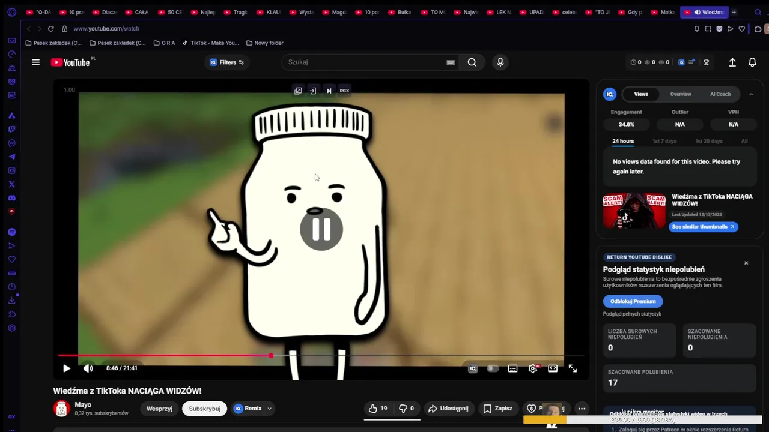This screenshot has height=432, width=769.
Task: Click the skip-next icon above the video
Action: (329, 91)
